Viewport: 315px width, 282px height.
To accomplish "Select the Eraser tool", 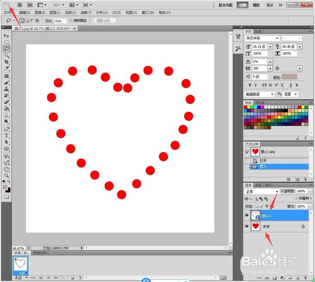I will click(x=6, y=102).
